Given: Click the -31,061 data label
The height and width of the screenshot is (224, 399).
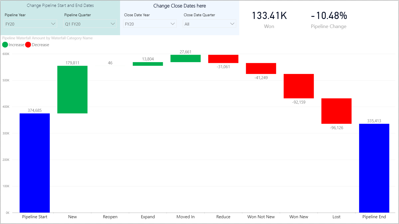Looking at the screenshot, I should pyautogui.click(x=223, y=67).
